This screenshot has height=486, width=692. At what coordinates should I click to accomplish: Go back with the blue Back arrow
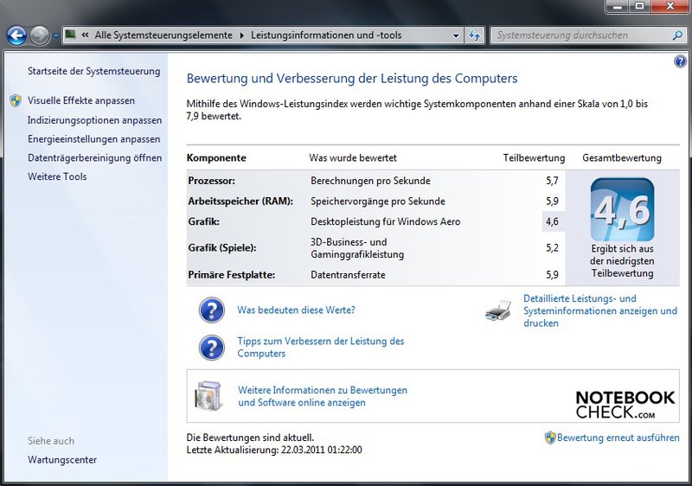pos(16,35)
